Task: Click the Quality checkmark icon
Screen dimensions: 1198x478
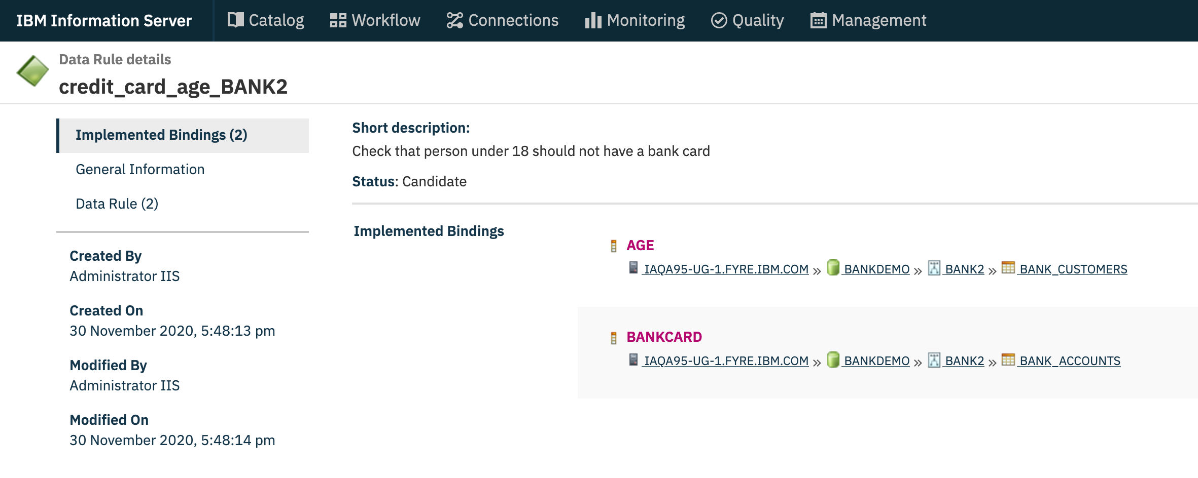Action: pyautogui.click(x=719, y=20)
